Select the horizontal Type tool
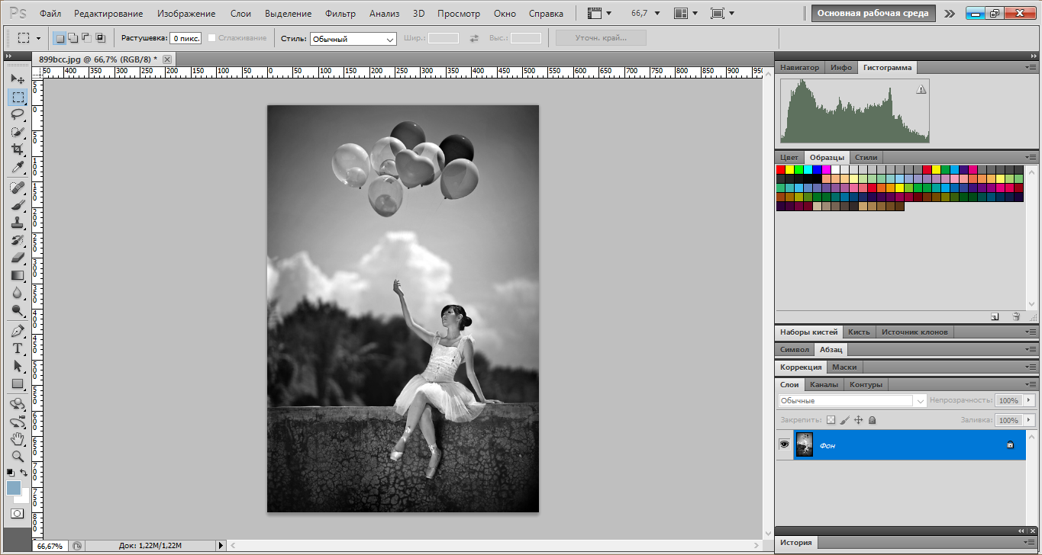 (18, 348)
